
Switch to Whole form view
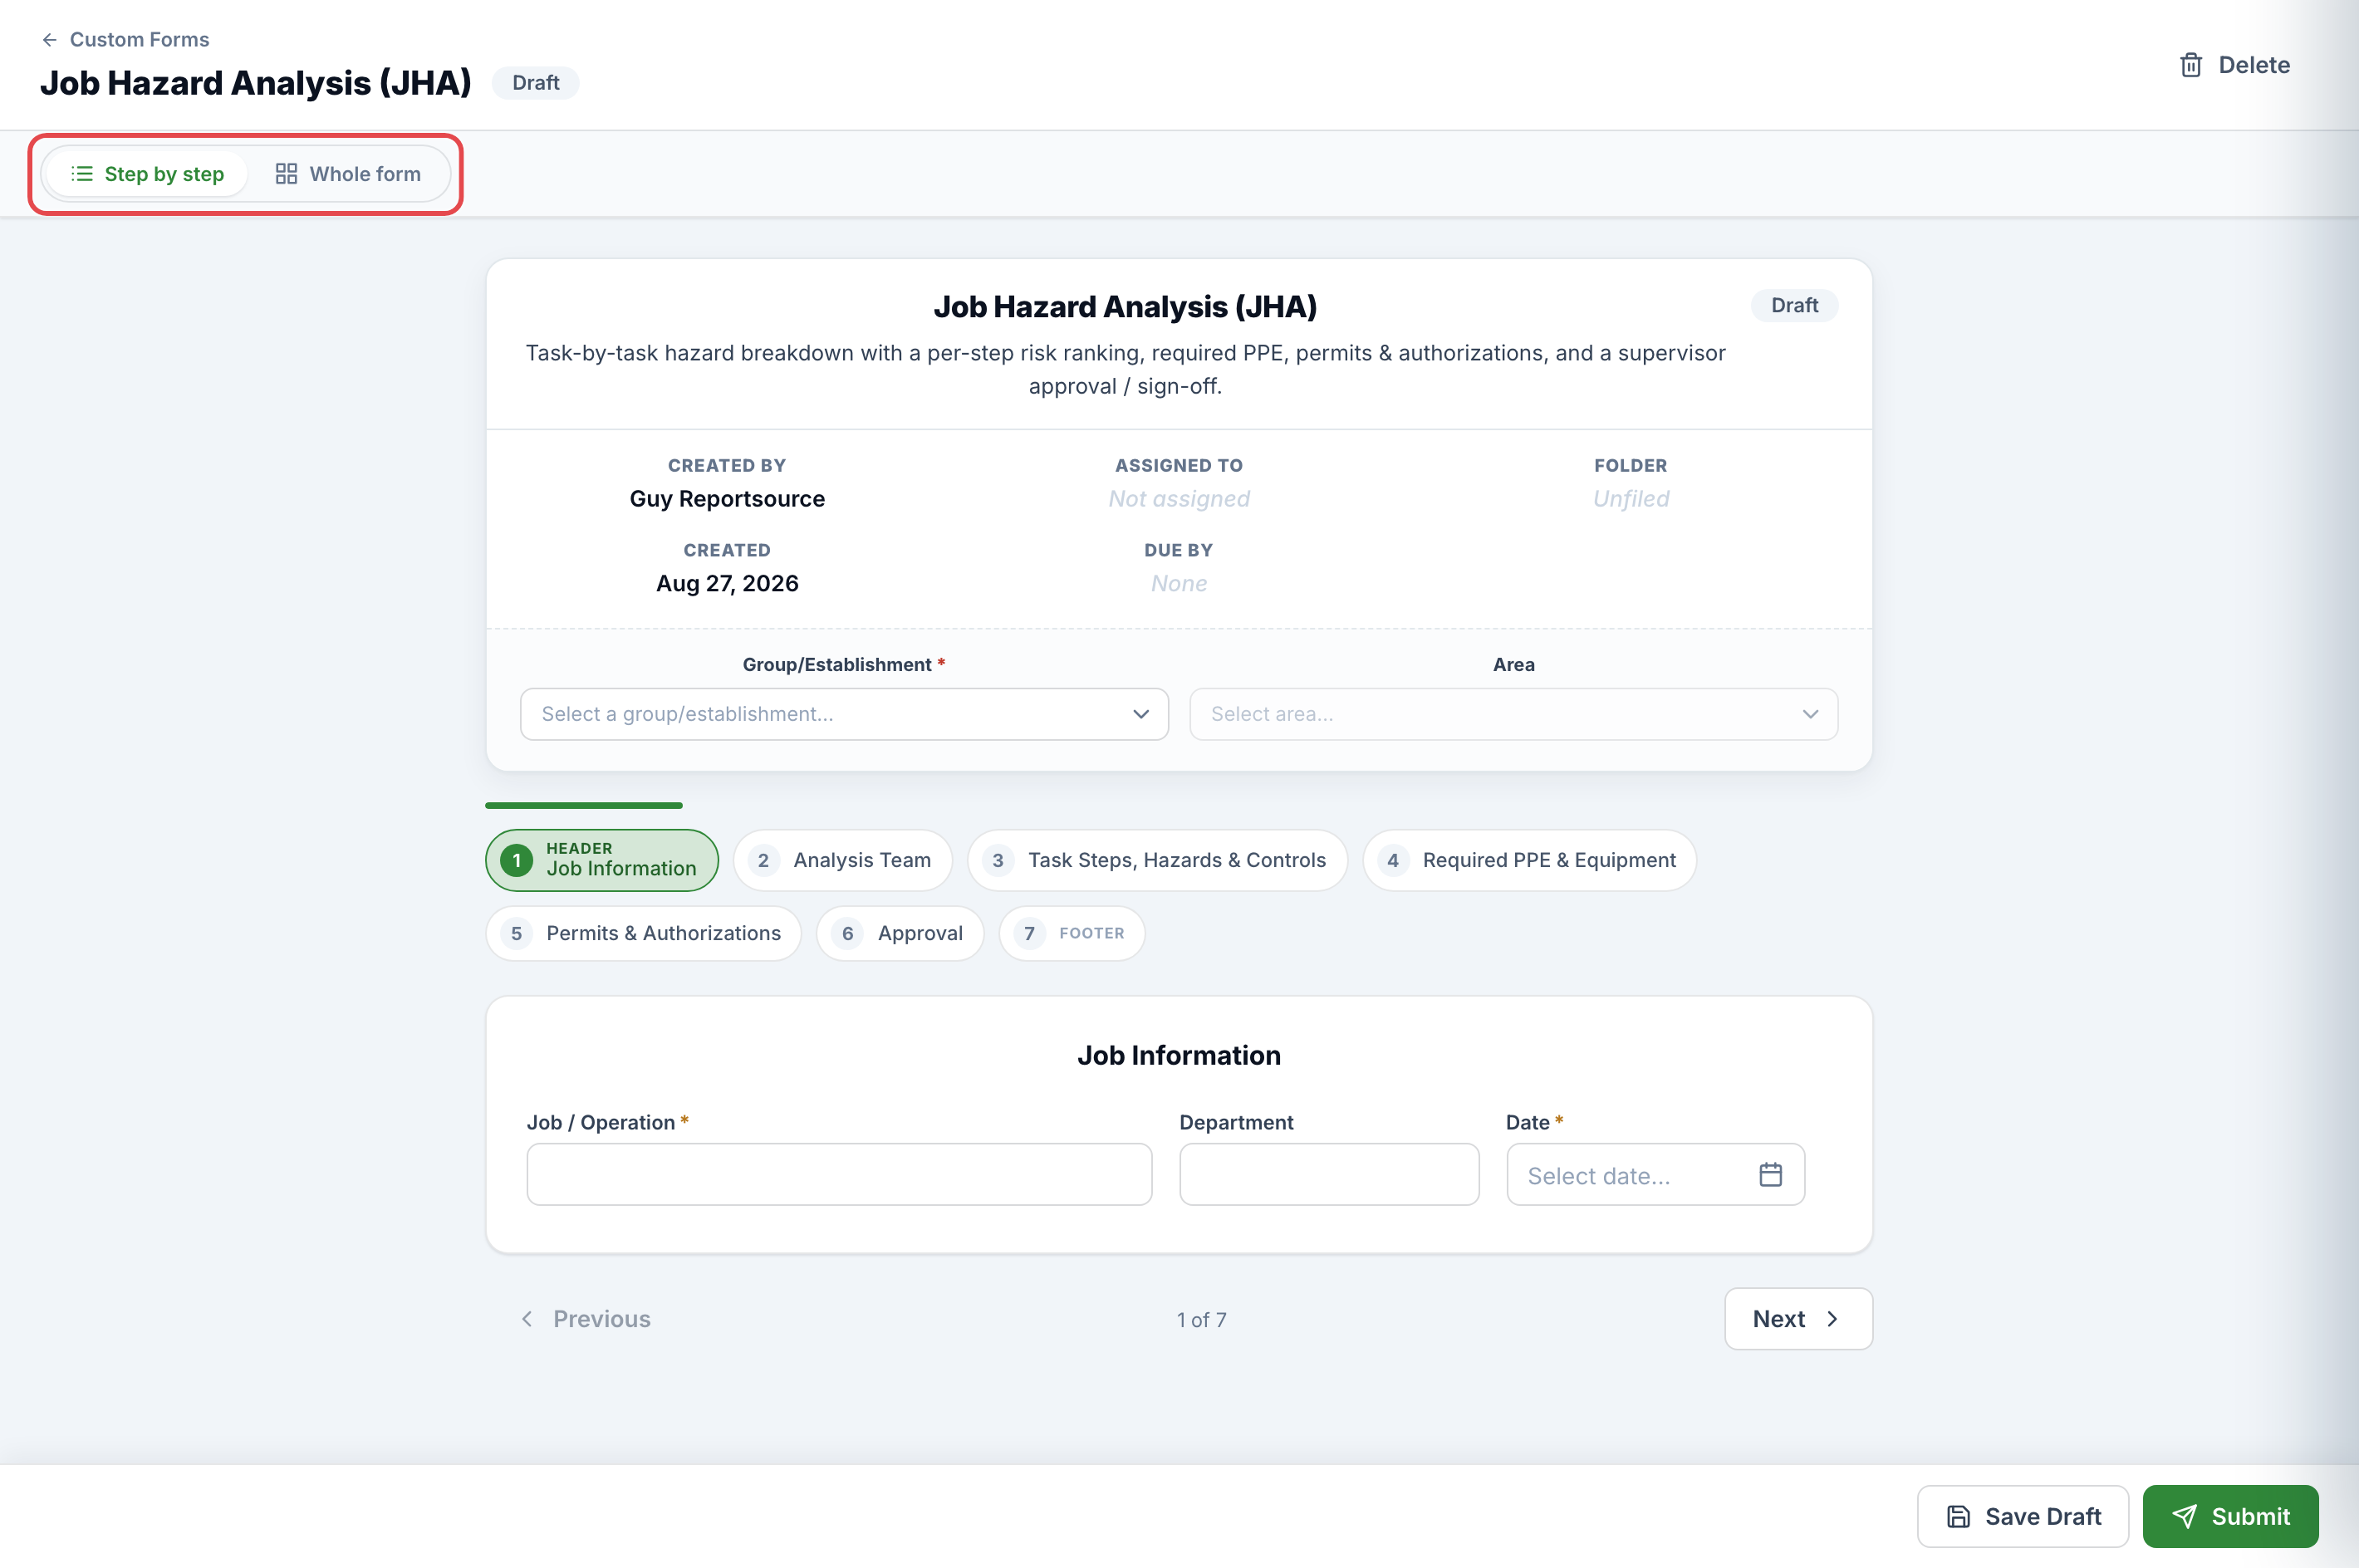pos(348,174)
